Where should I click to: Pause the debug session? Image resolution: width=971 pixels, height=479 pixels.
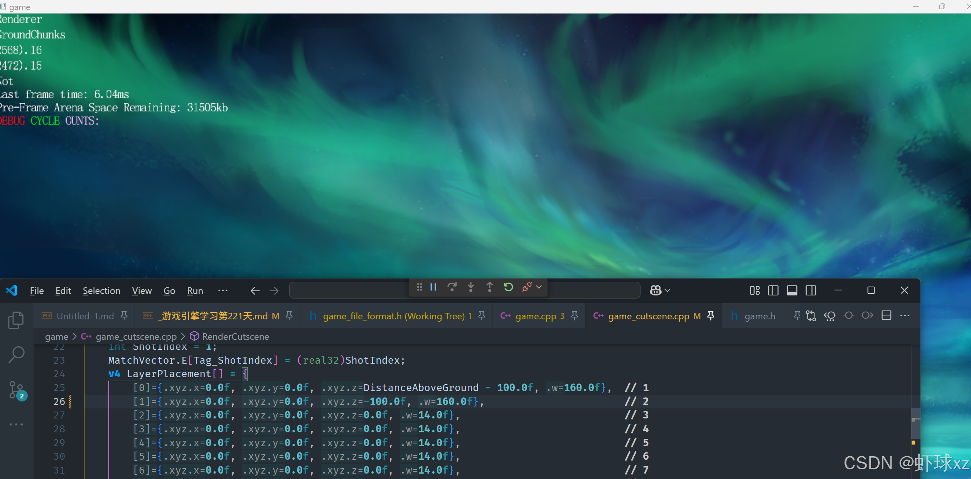pos(433,287)
